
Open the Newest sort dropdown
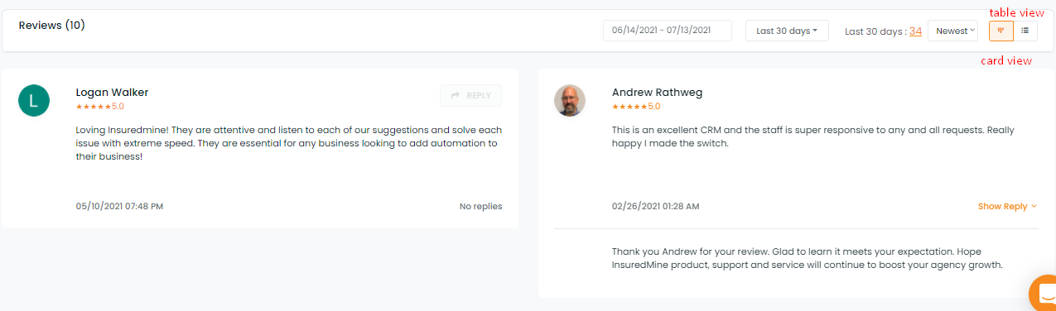point(952,31)
